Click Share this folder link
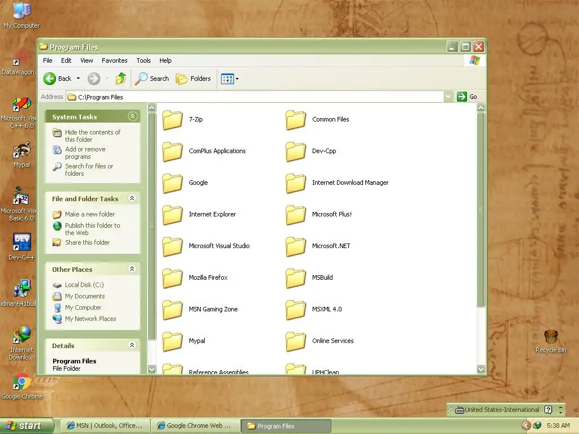This screenshot has height=434, width=579. (81, 242)
